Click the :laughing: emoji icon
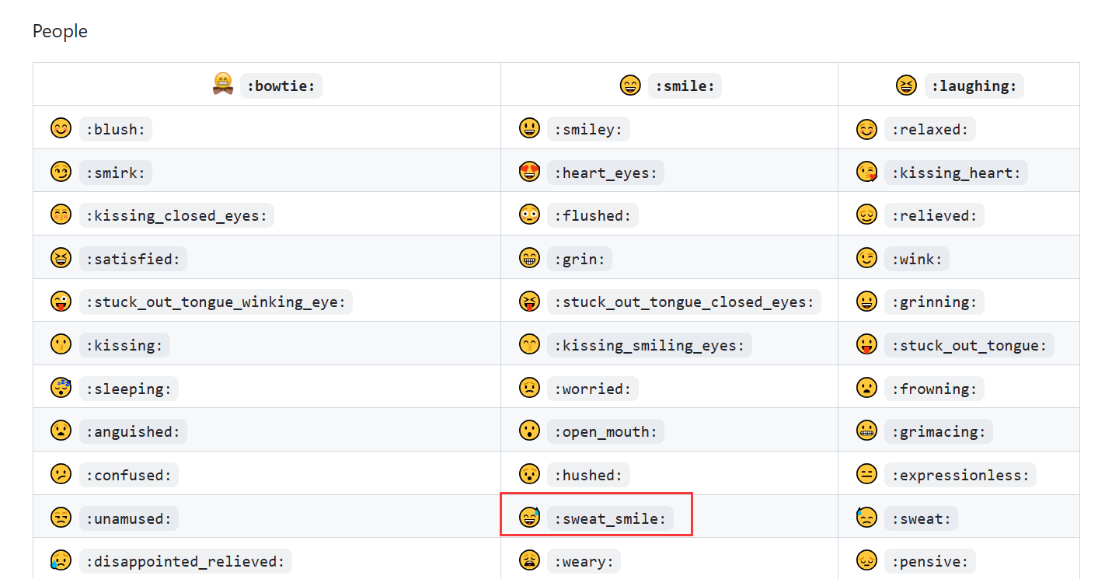 906,85
